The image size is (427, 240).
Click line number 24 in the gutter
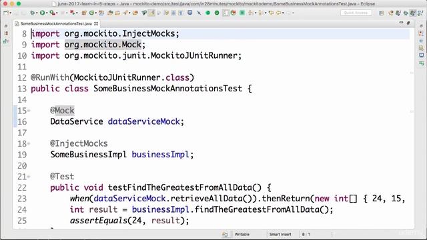pyautogui.click(x=22, y=209)
